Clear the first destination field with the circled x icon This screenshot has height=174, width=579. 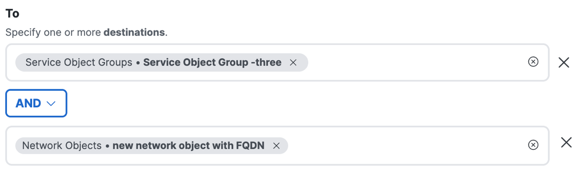[533, 62]
